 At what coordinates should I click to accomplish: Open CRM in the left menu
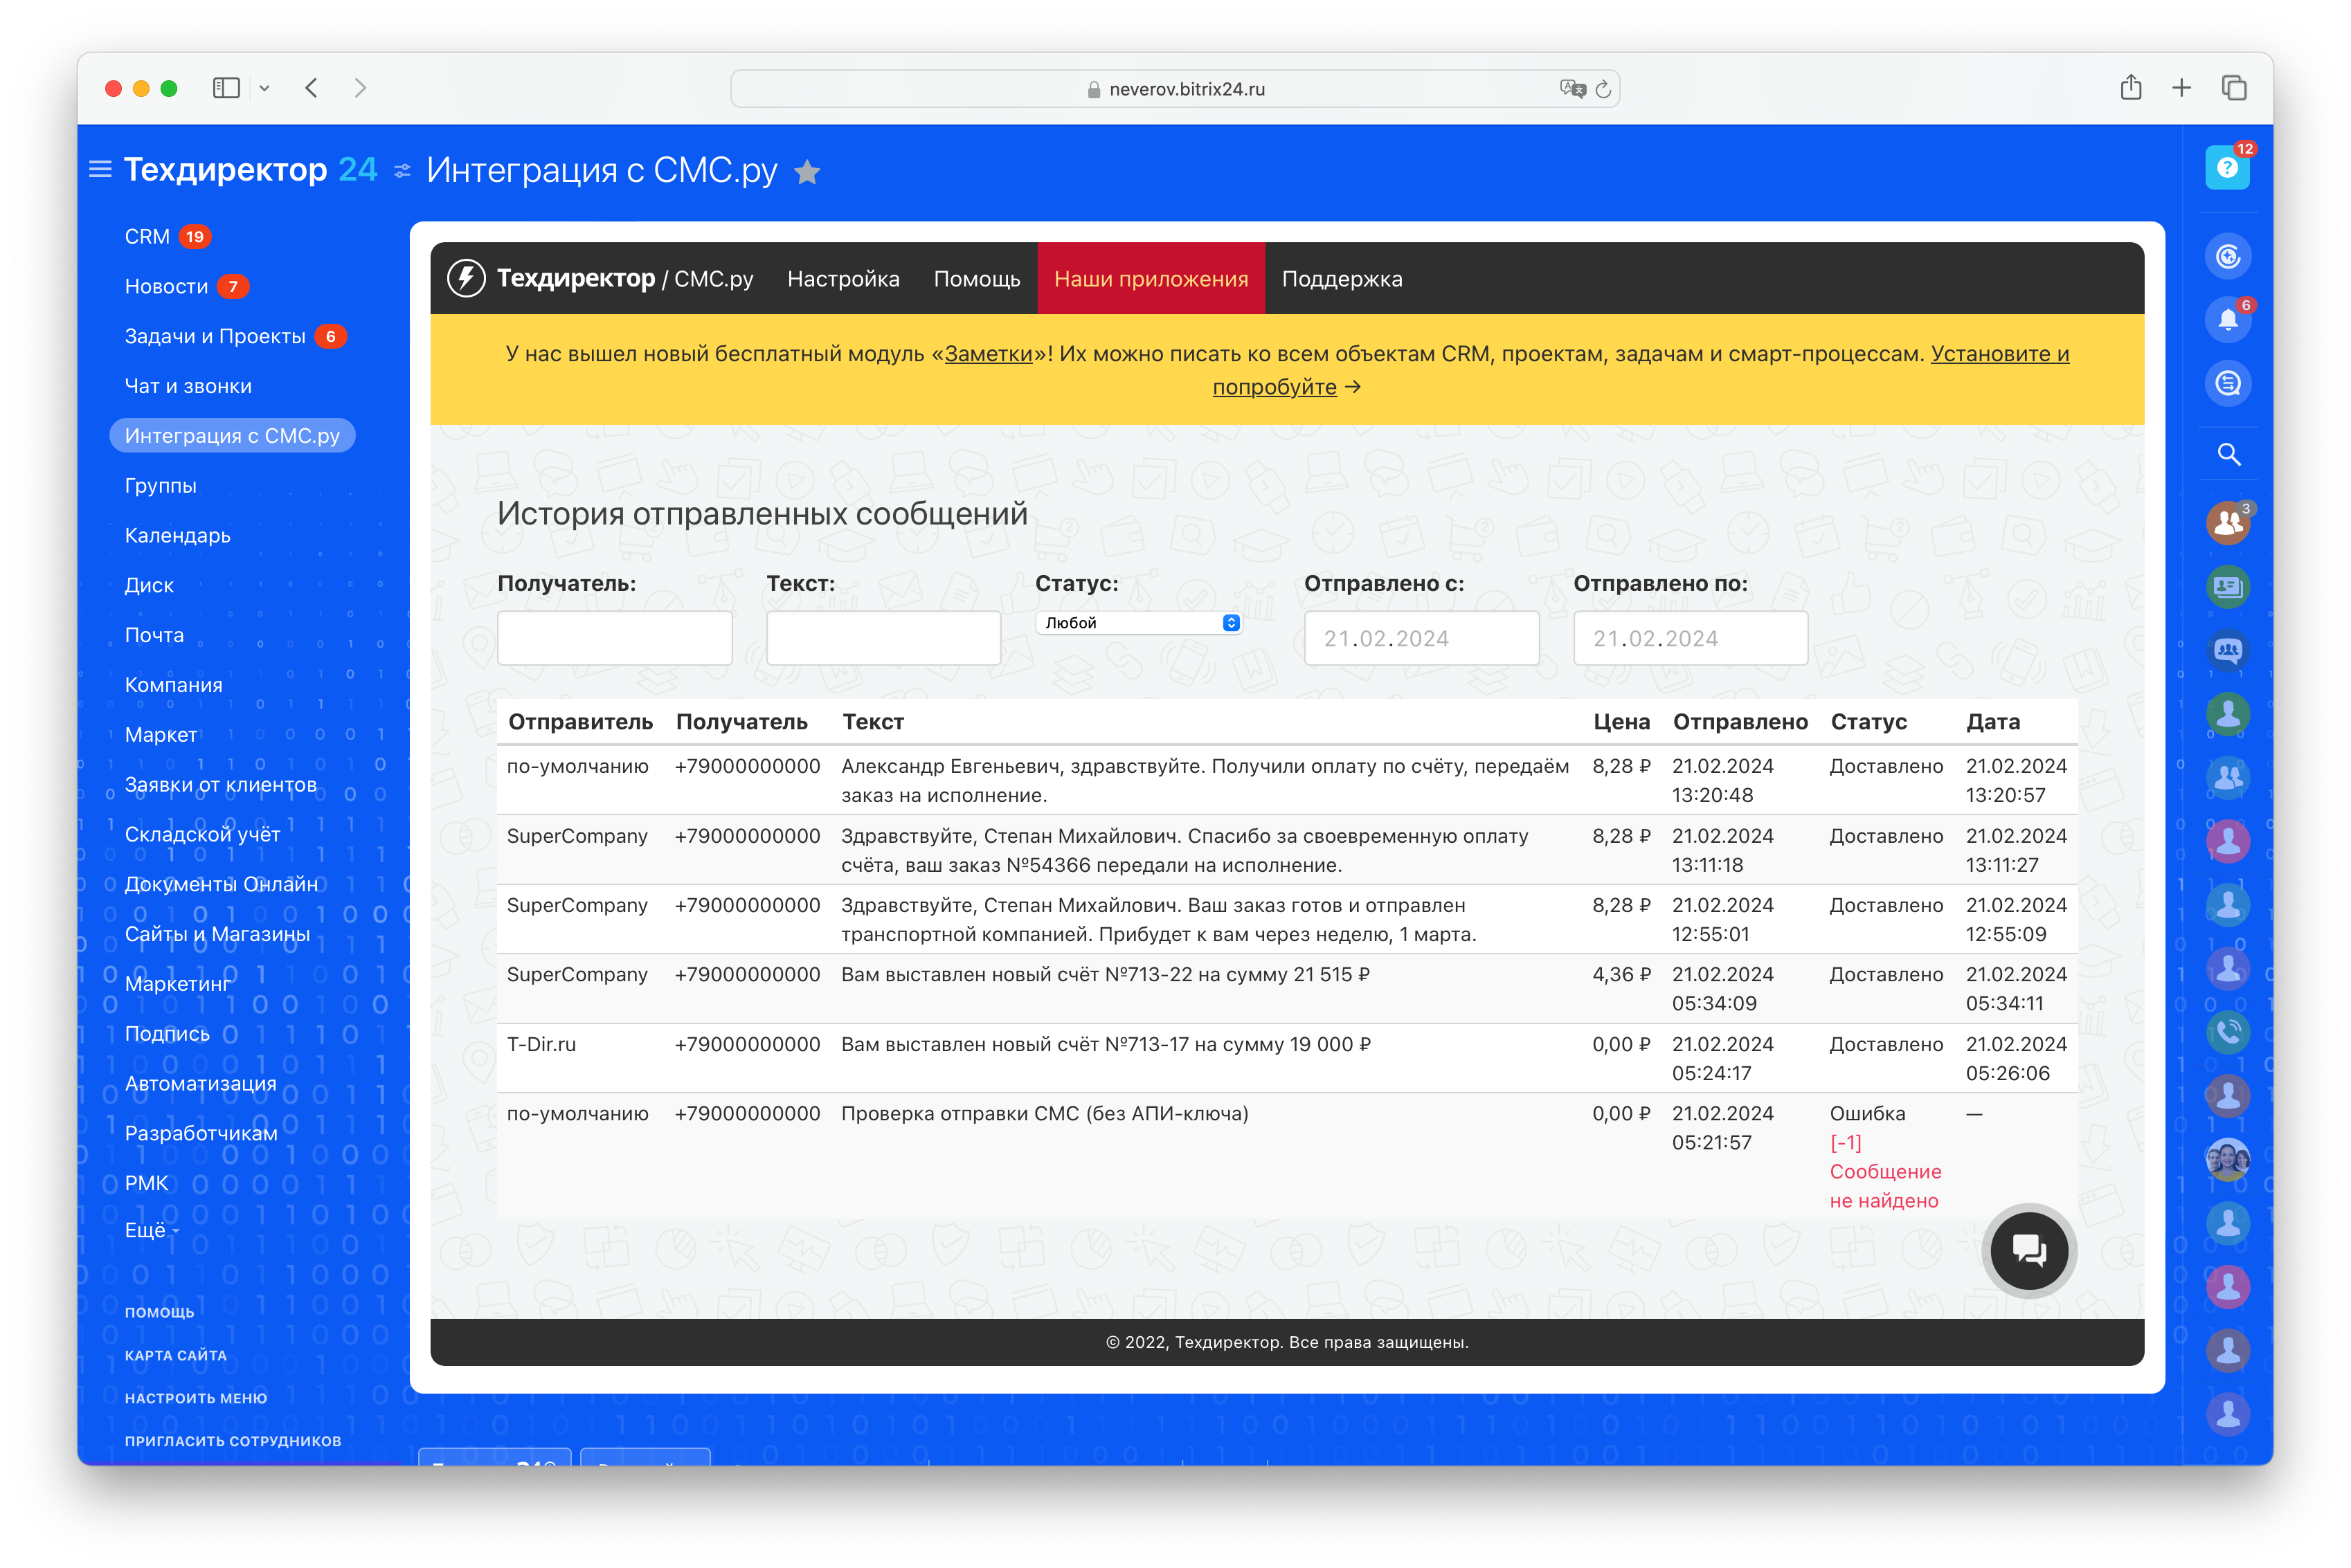point(147,237)
